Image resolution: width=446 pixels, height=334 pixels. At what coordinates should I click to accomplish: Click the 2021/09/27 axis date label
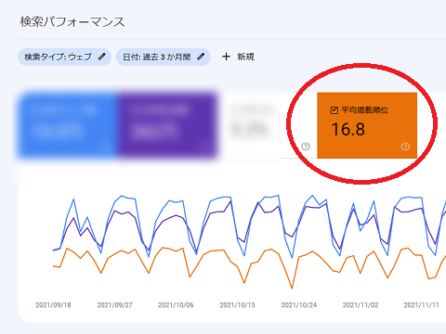click(x=114, y=305)
